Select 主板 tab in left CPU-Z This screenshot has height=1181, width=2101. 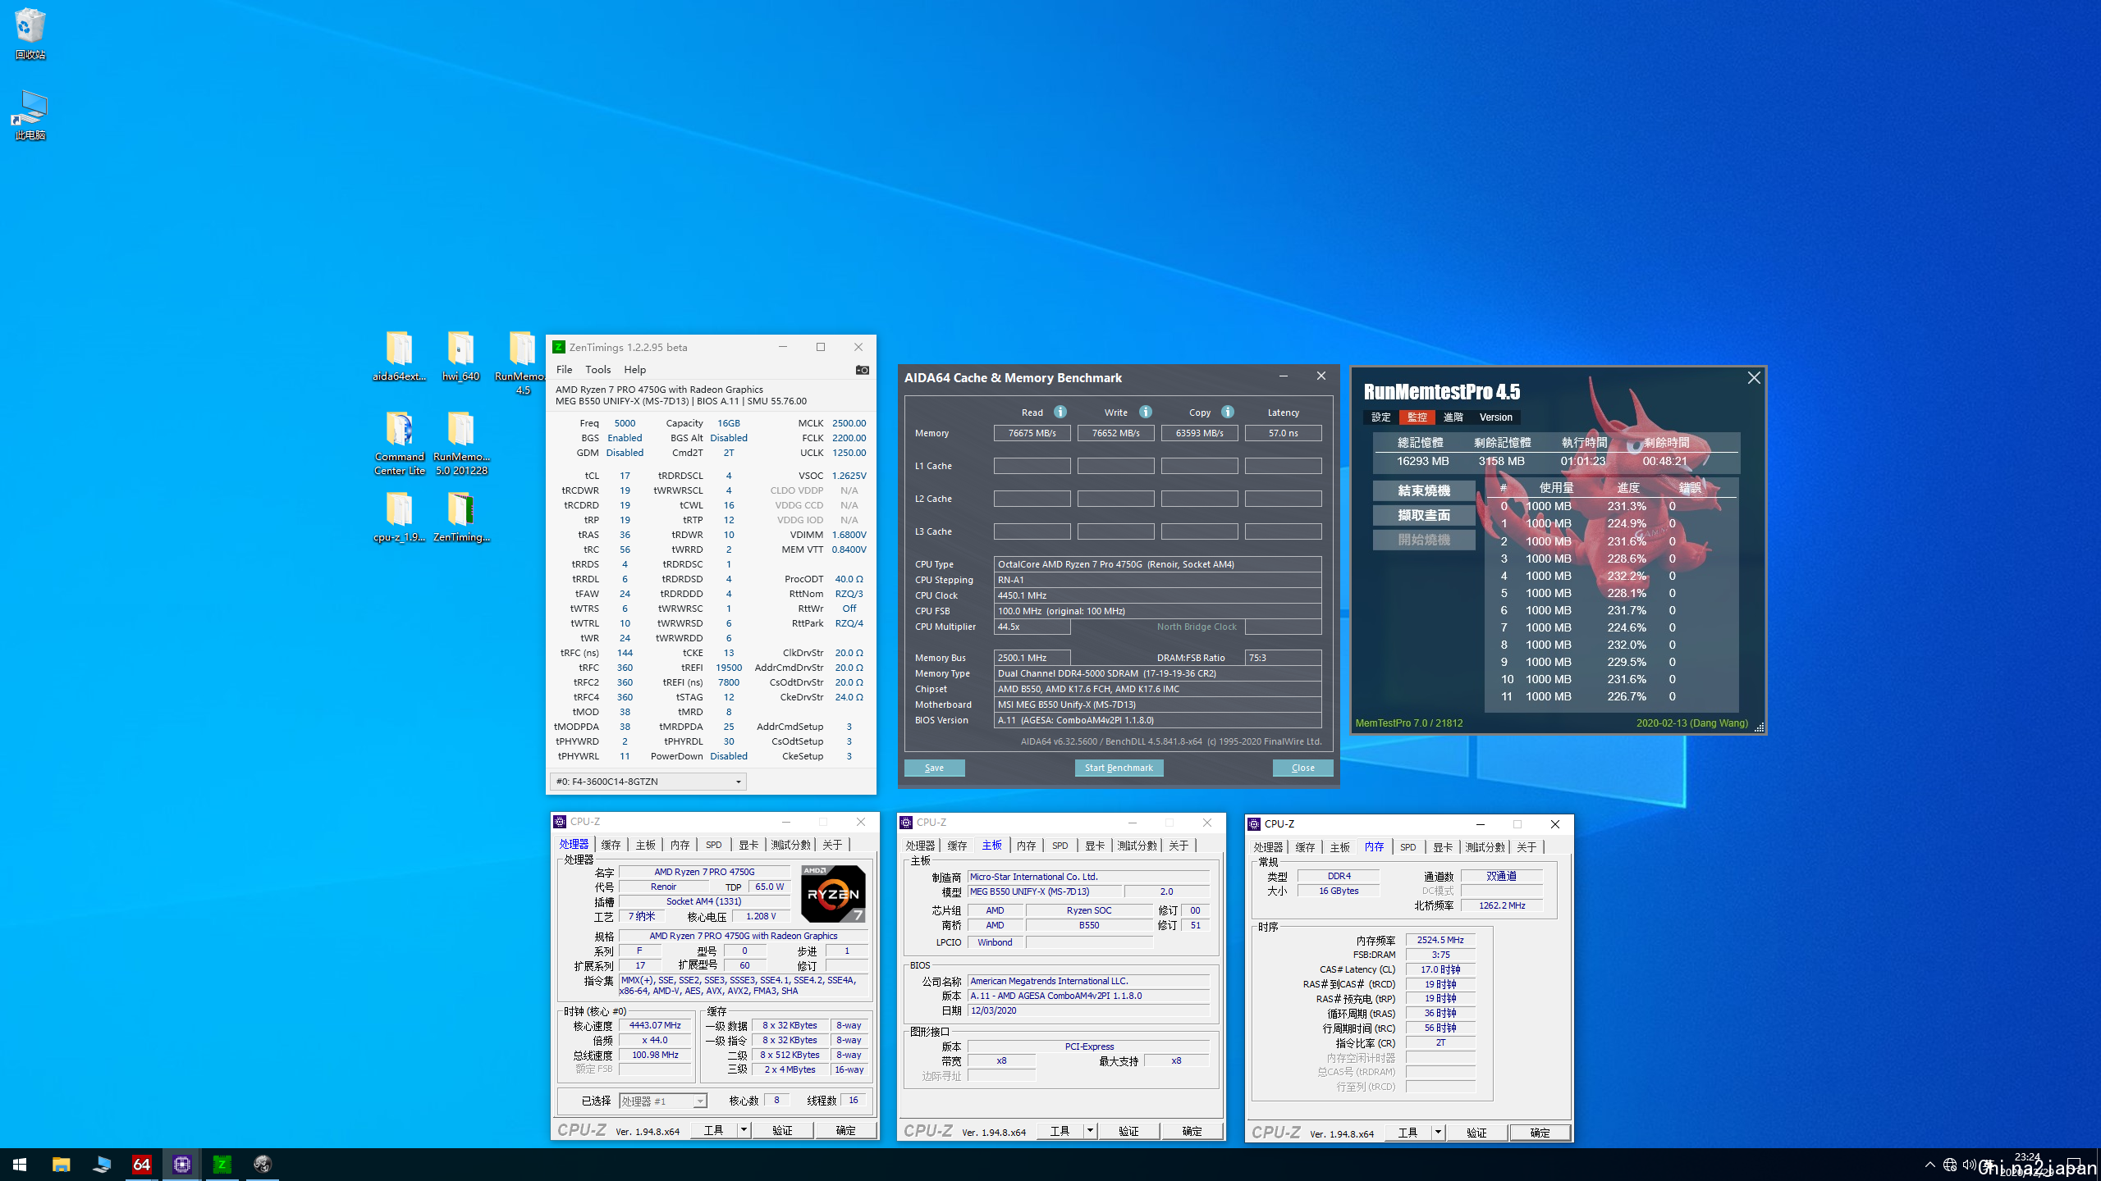tap(646, 845)
